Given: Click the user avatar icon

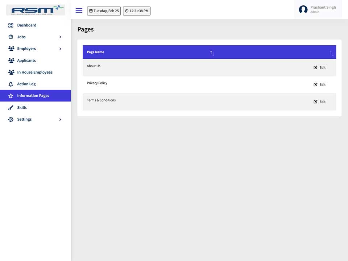Looking at the screenshot, I should 303,9.
